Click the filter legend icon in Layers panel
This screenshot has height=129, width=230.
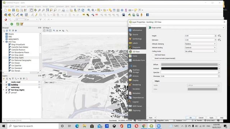click(x=13, y=79)
